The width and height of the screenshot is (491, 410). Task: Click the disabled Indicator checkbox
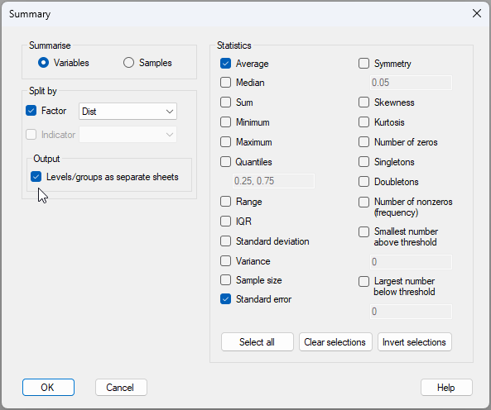[x=31, y=135]
